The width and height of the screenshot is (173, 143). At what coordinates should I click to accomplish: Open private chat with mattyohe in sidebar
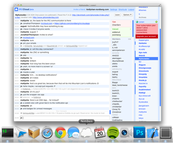143,112
